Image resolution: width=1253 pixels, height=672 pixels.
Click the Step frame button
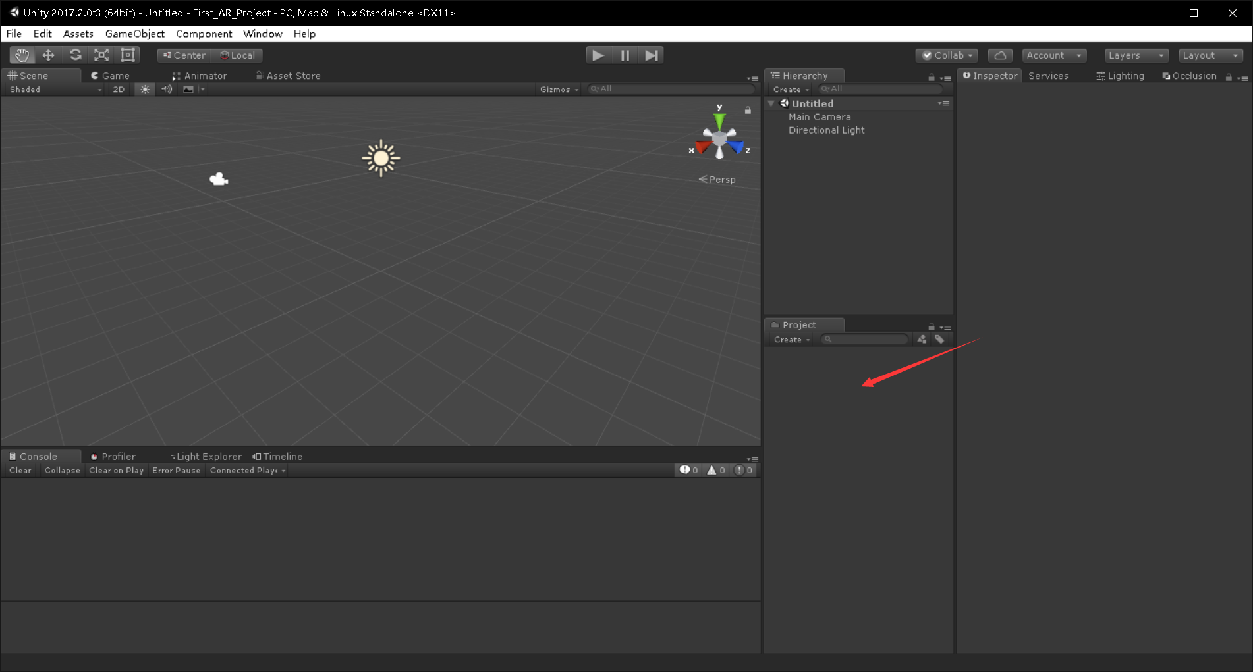651,55
